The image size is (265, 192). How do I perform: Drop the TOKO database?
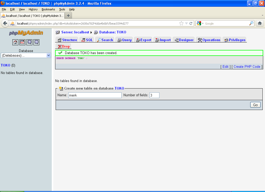coord(63,46)
